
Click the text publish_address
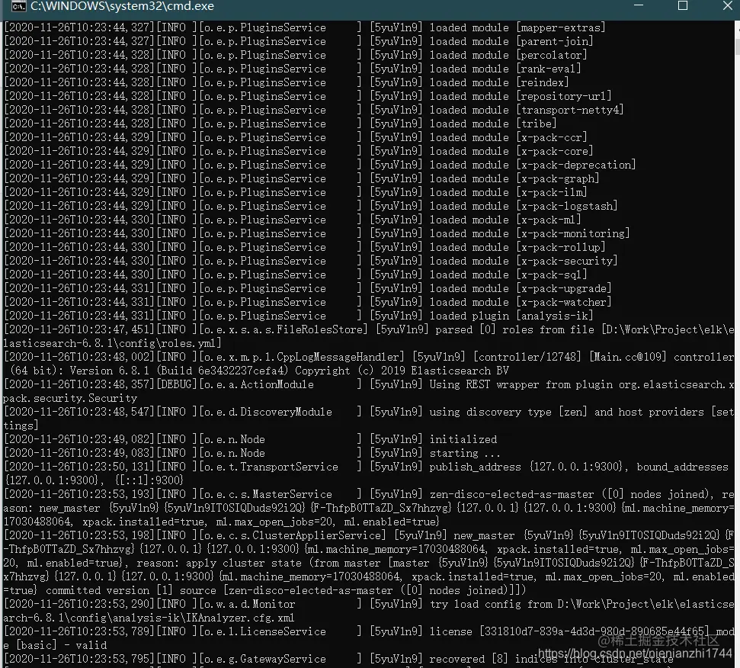pos(476,467)
